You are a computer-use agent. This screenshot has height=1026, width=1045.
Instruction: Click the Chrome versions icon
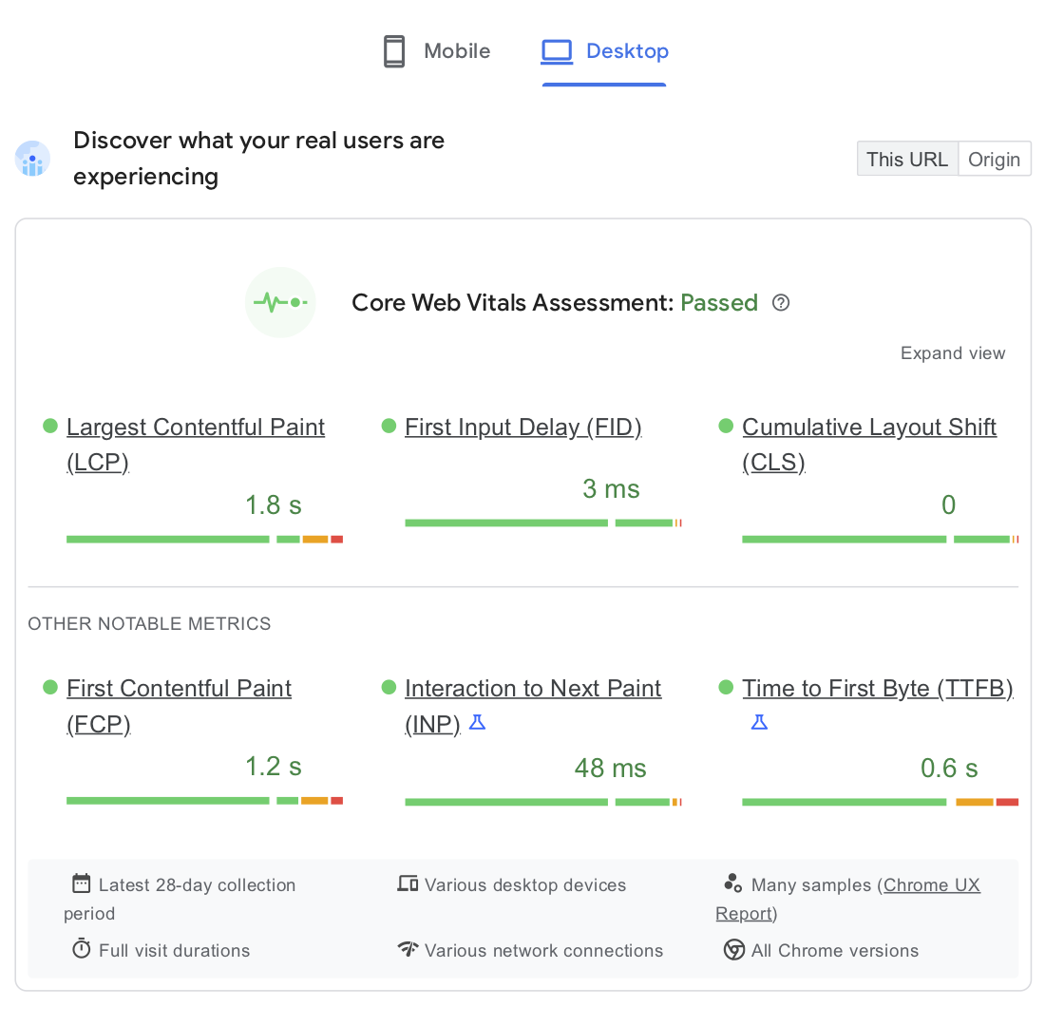click(x=733, y=949)
